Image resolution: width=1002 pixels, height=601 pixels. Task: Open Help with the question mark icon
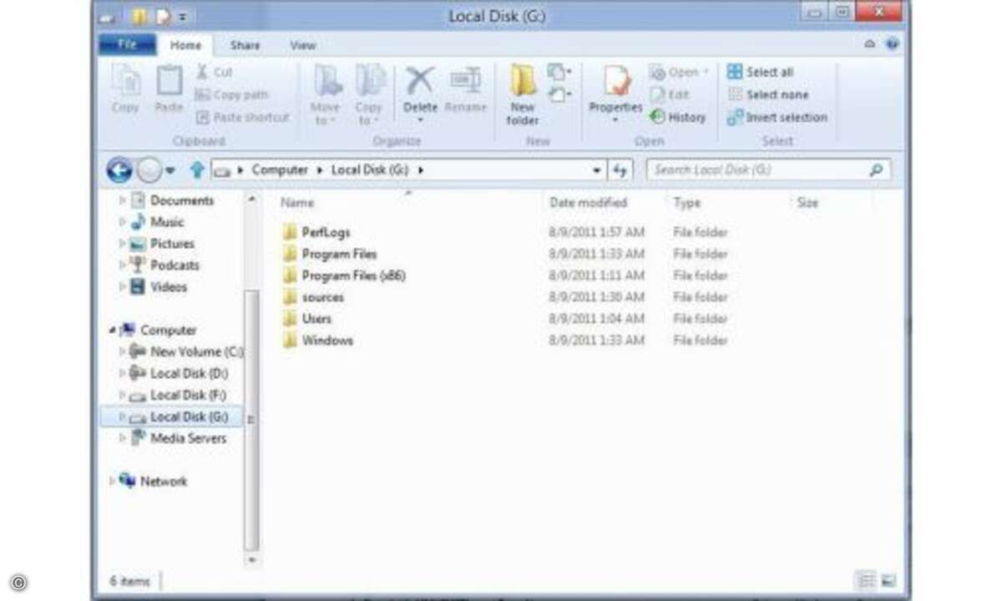coord(893,44)
